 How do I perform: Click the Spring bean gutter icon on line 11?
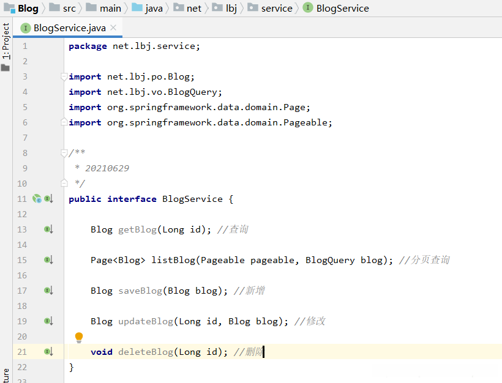pyautogui.click(x=37, y=199)
